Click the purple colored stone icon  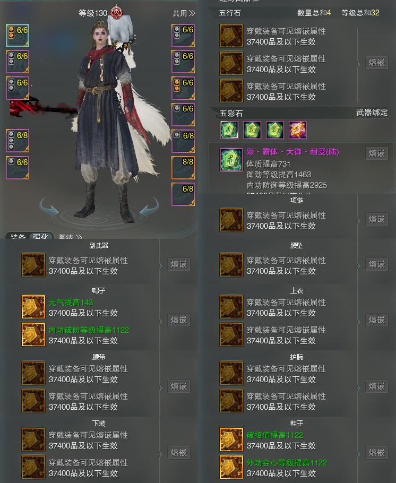tap(298, 130)
